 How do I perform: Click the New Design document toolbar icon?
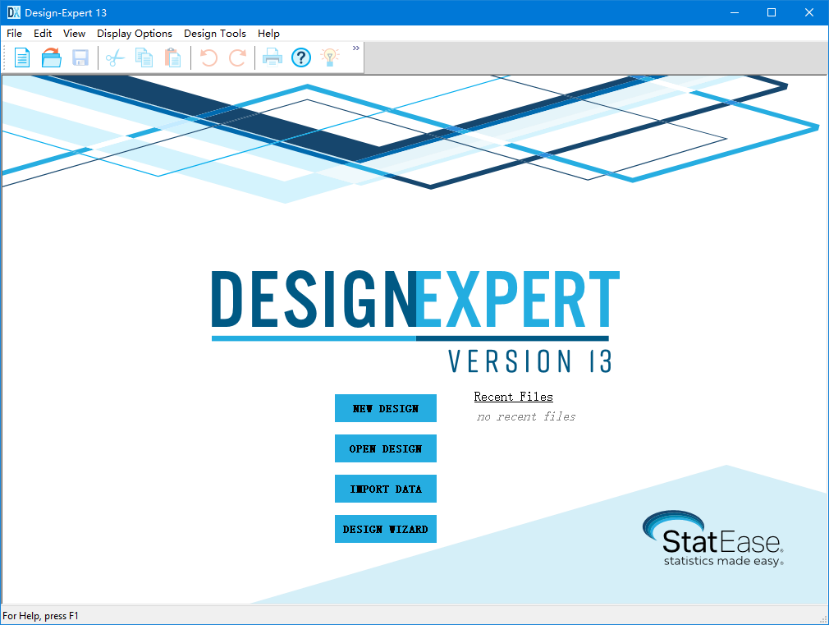tap(21, 57)
